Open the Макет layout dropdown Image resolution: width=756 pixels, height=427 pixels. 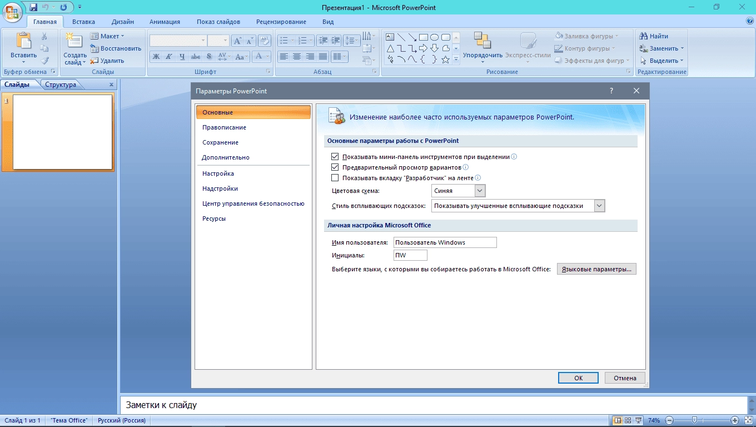click(x=108, y=36)
